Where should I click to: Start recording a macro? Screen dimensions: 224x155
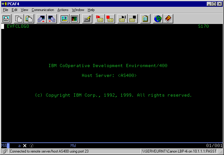point(99,19)
